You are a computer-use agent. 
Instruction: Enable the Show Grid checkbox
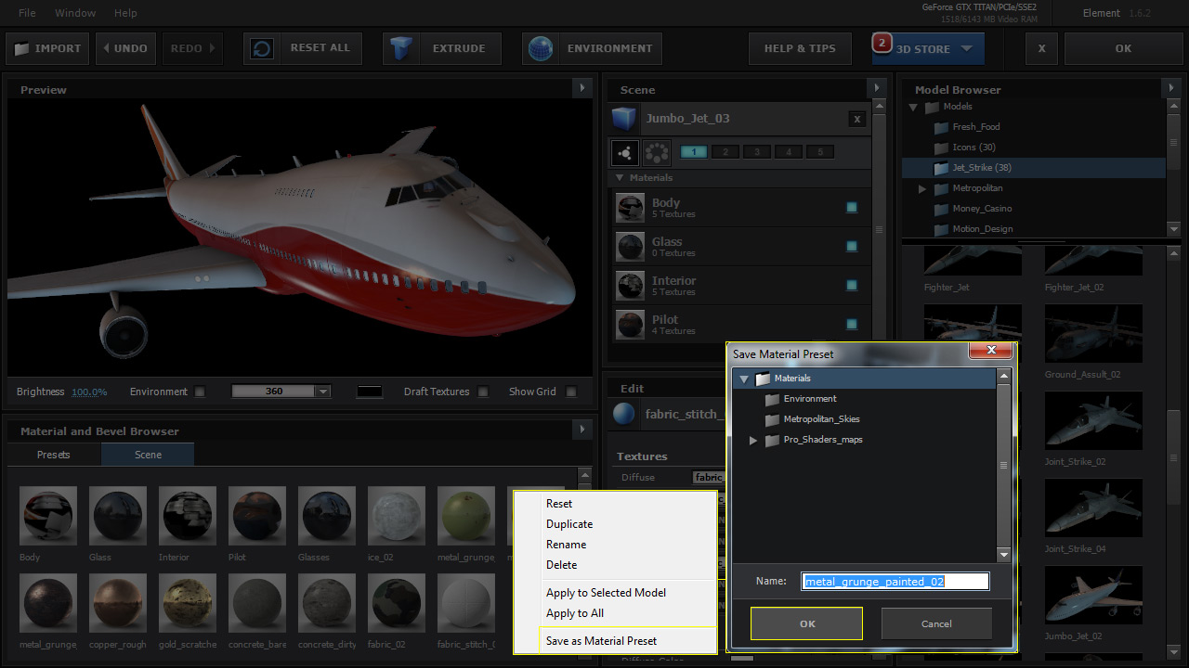(x=571, y=392)
